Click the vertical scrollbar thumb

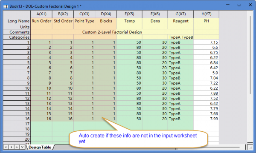(250, 55)
